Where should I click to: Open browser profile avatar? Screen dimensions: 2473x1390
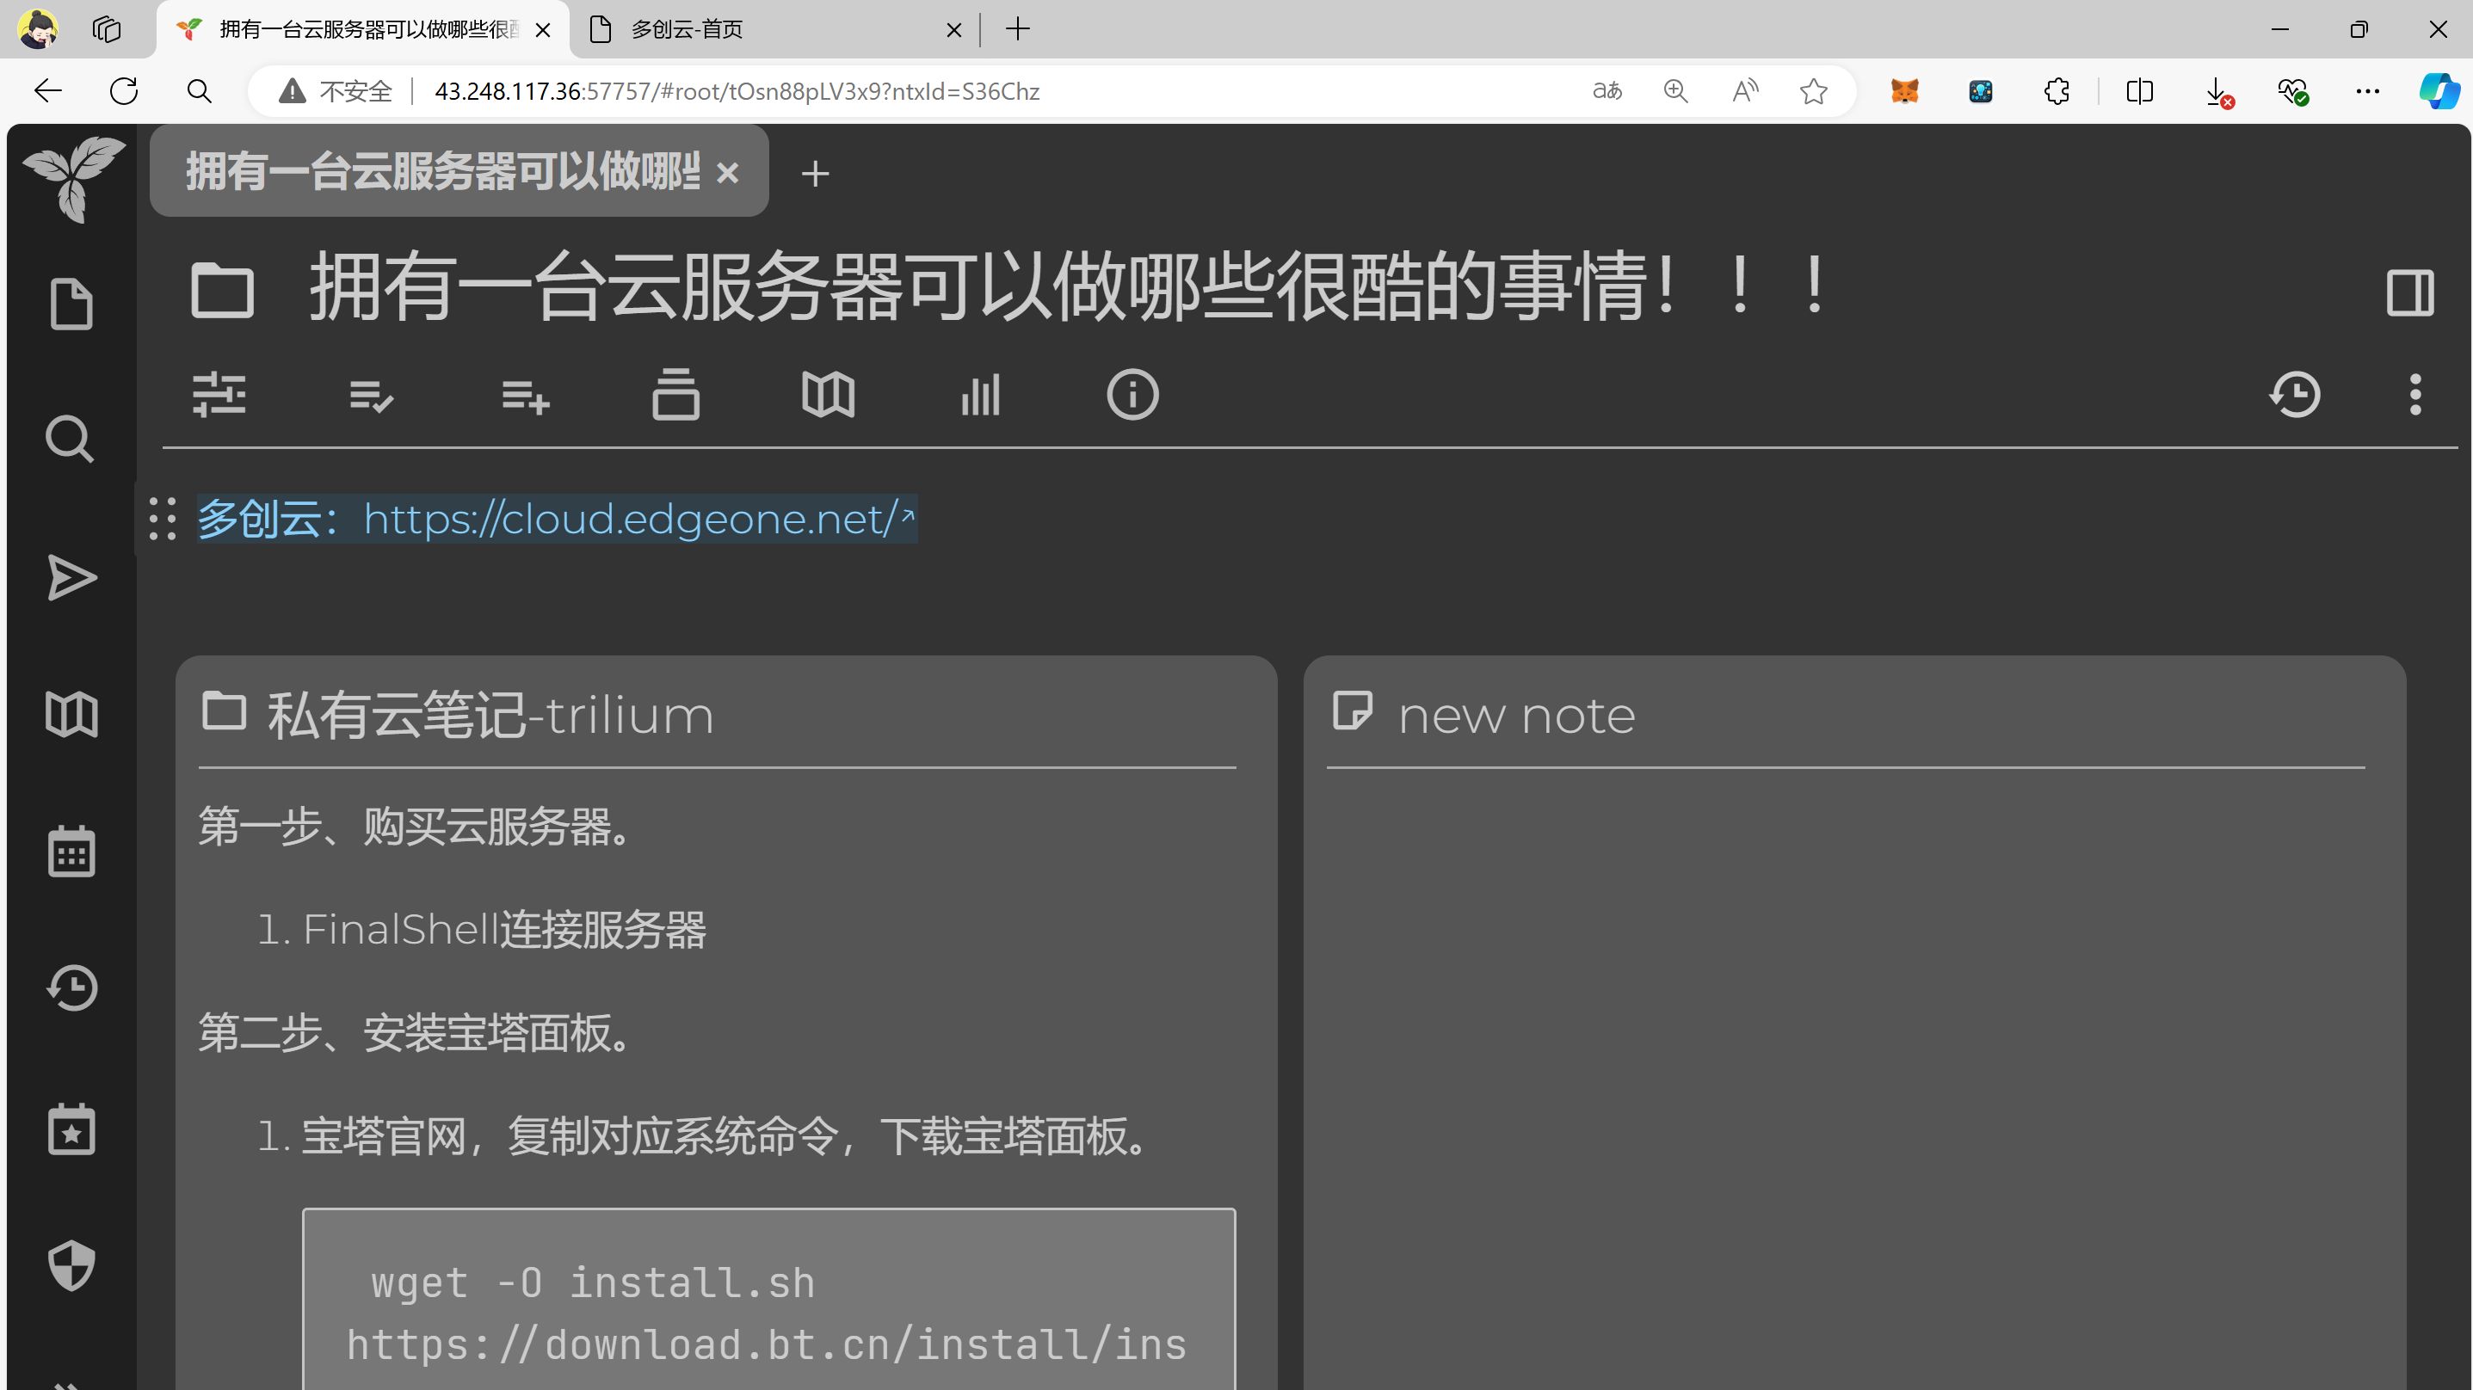[x=39, y=28]
